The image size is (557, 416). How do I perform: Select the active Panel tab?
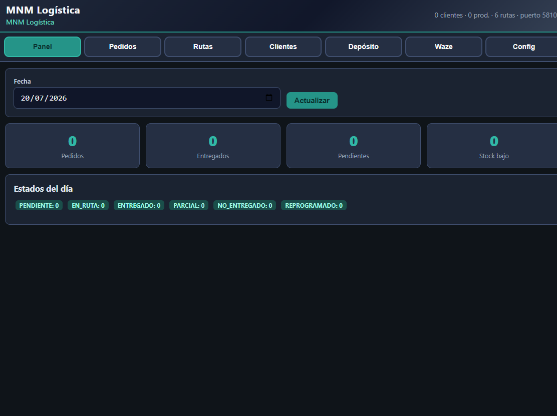tap(43, 47)
